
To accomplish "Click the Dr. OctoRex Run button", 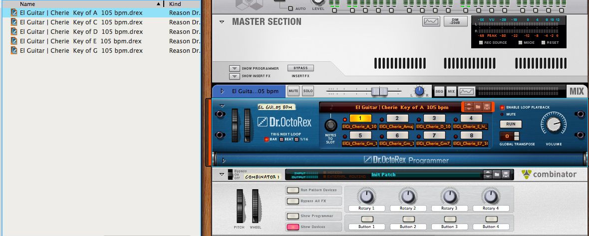I will [x=511, y=124].
